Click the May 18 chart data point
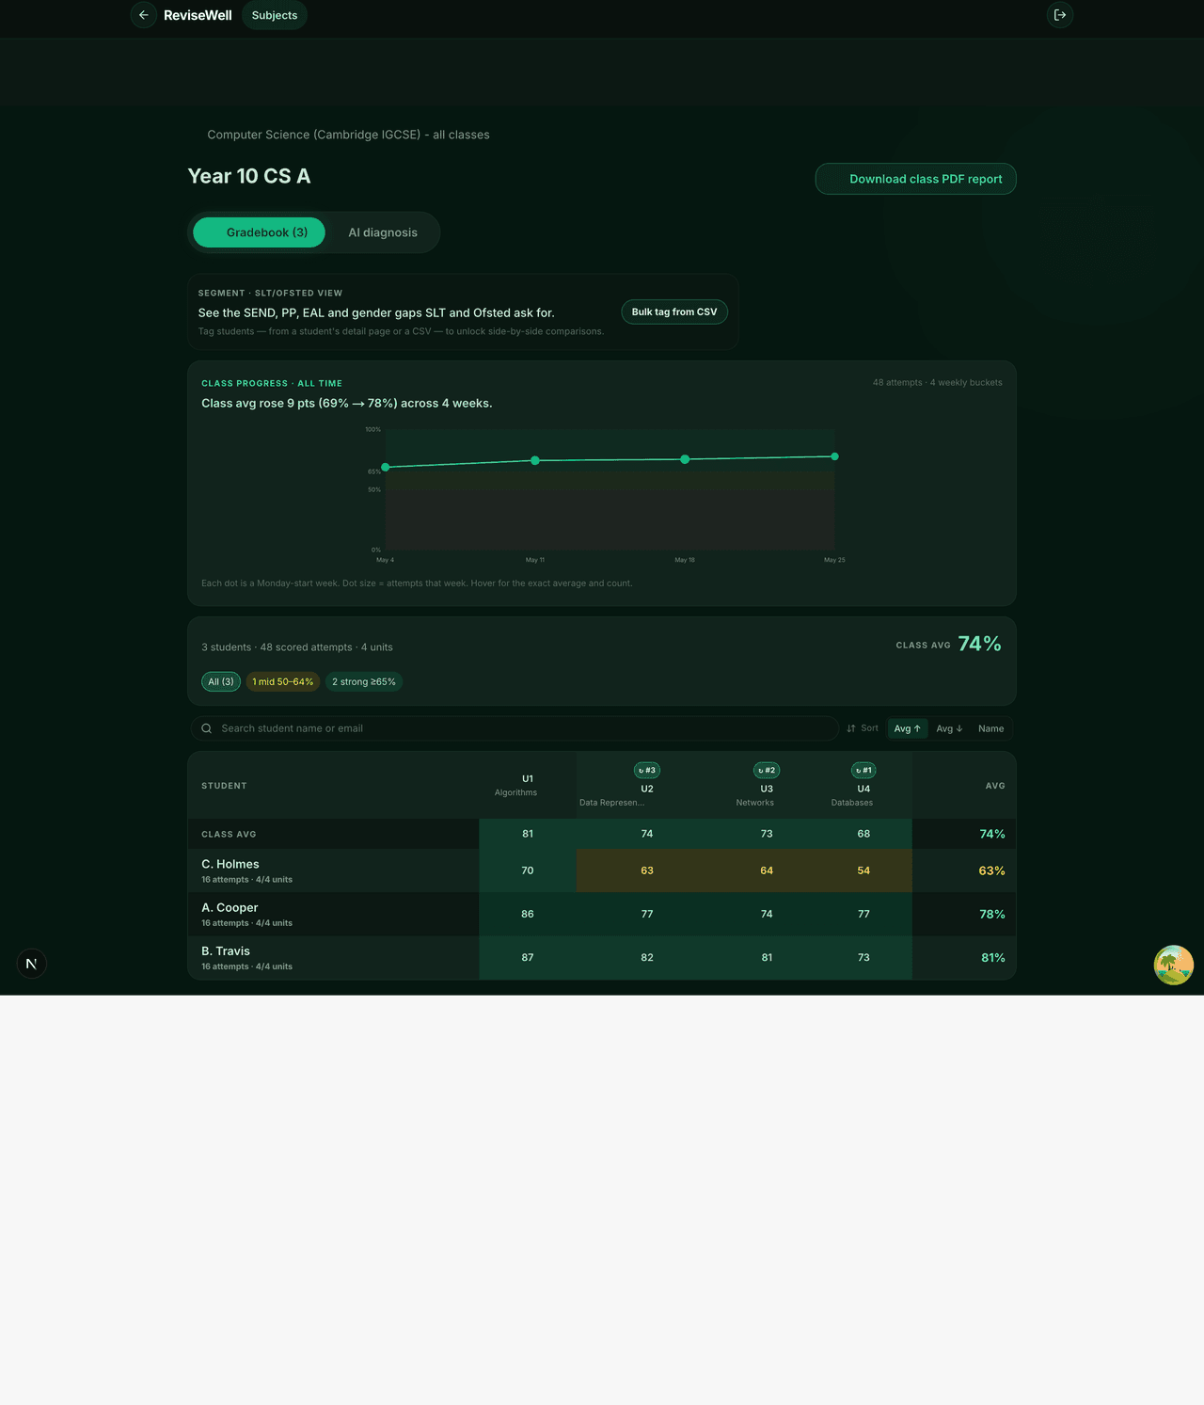This screenshot has height=1405, width=1204. point(685,459)
